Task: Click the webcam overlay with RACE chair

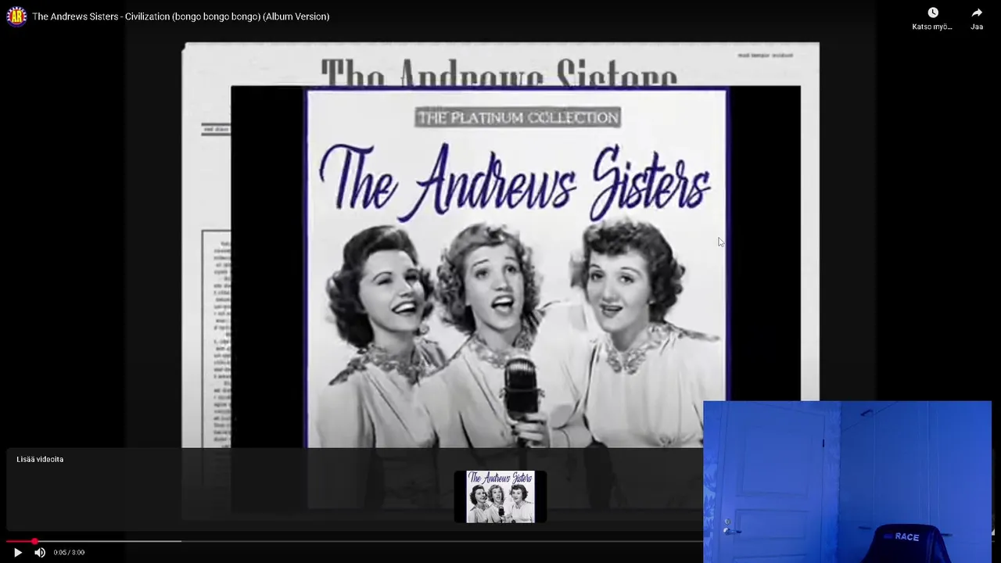Action: (x=847, y=482)
